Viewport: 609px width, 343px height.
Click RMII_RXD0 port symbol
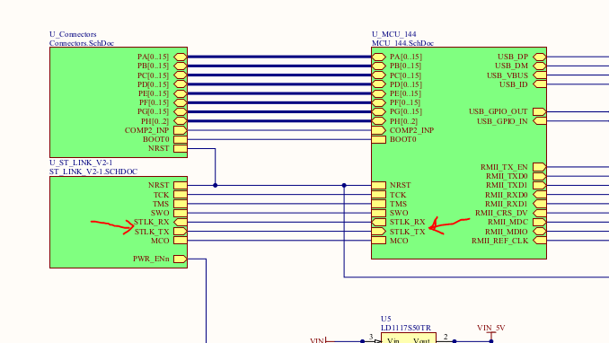point(540,195)
